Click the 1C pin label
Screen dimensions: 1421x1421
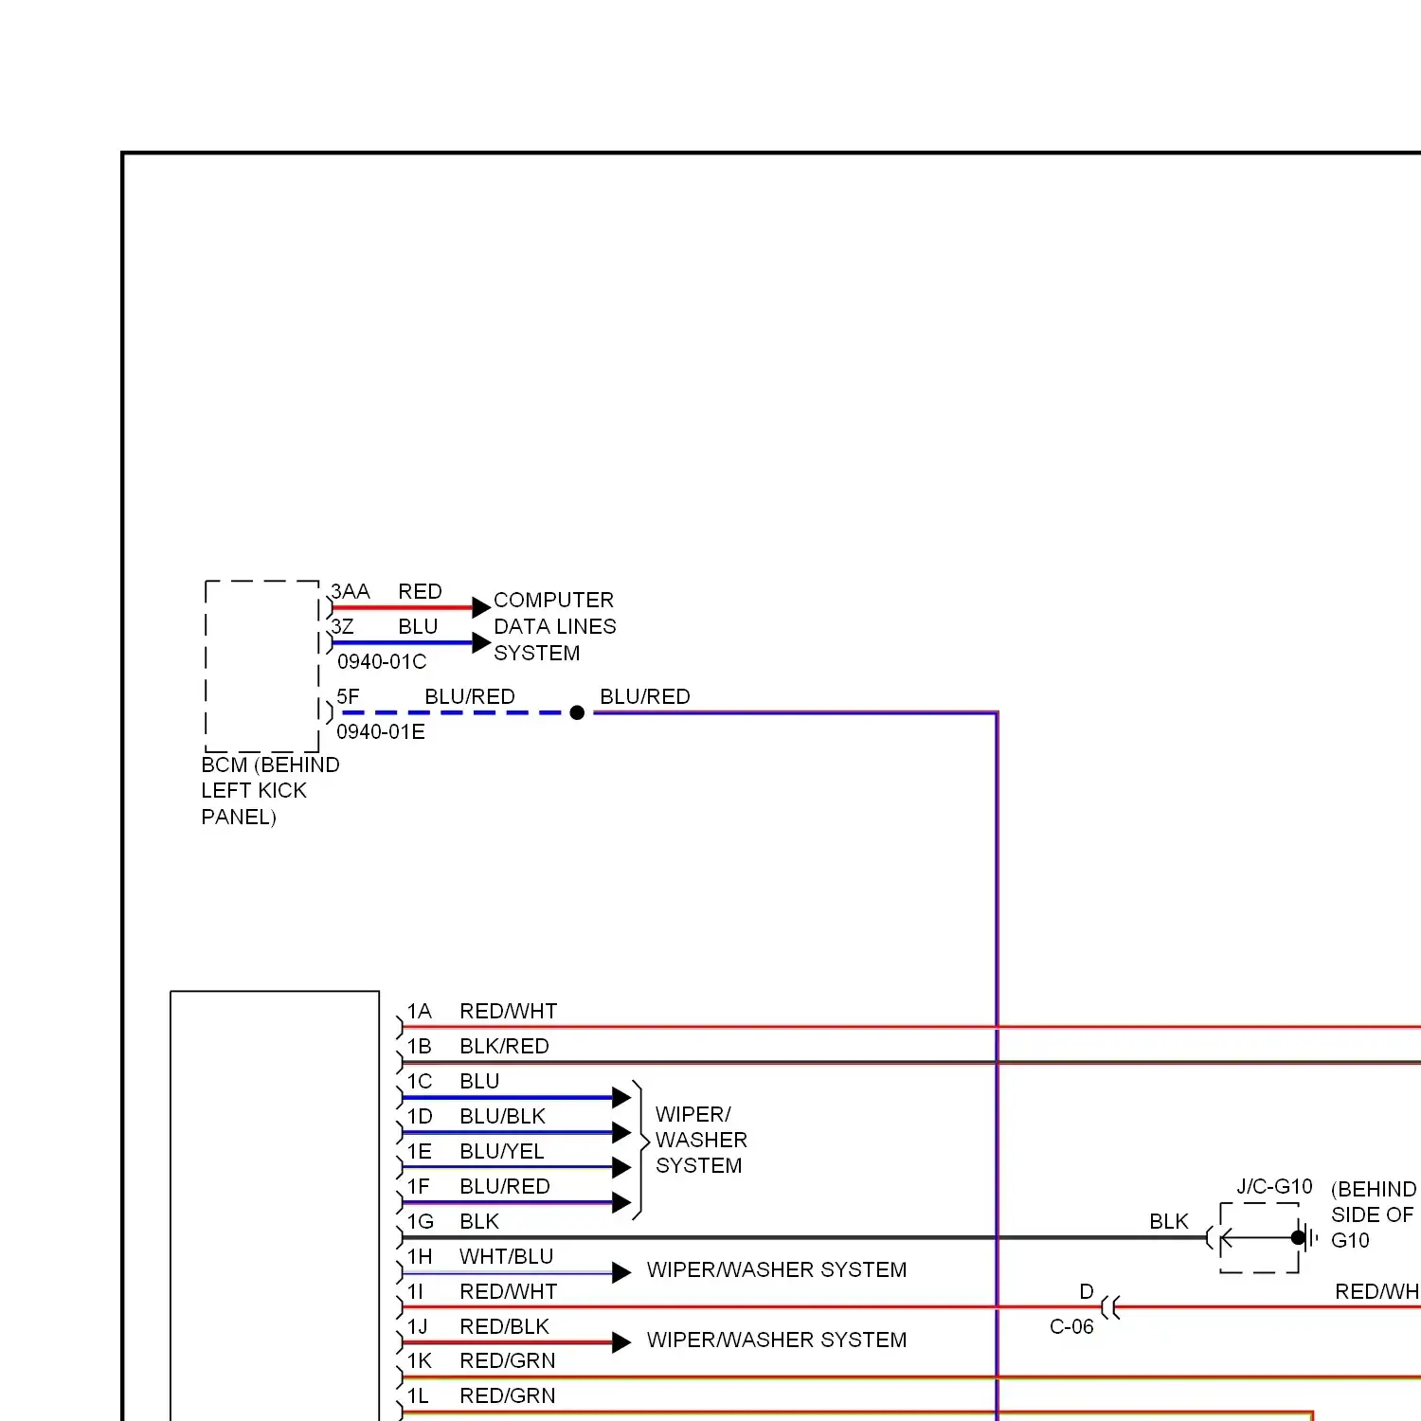pos(420,1081)
